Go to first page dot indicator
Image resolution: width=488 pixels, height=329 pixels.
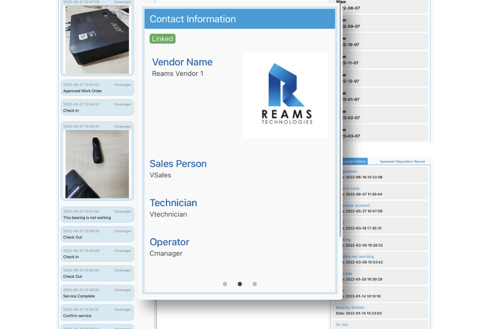point(225,284)
